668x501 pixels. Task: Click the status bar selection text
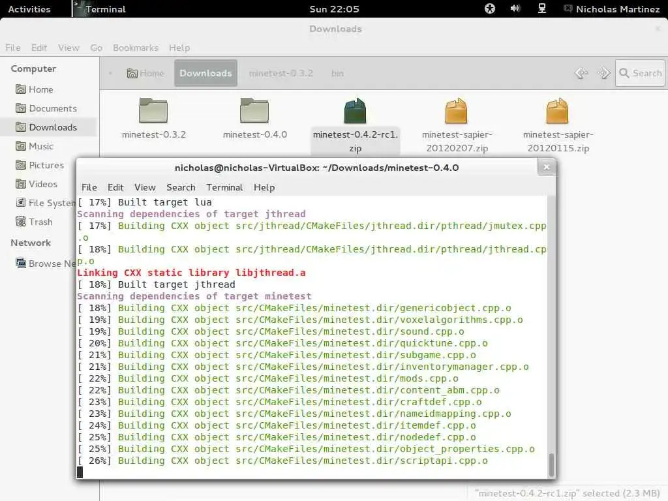click(x=568, y=493)
